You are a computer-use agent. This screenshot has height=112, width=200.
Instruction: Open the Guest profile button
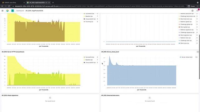[191, 6]
